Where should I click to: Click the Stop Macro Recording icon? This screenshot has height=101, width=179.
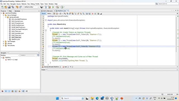pyautogui.click(x=95, y=14)
